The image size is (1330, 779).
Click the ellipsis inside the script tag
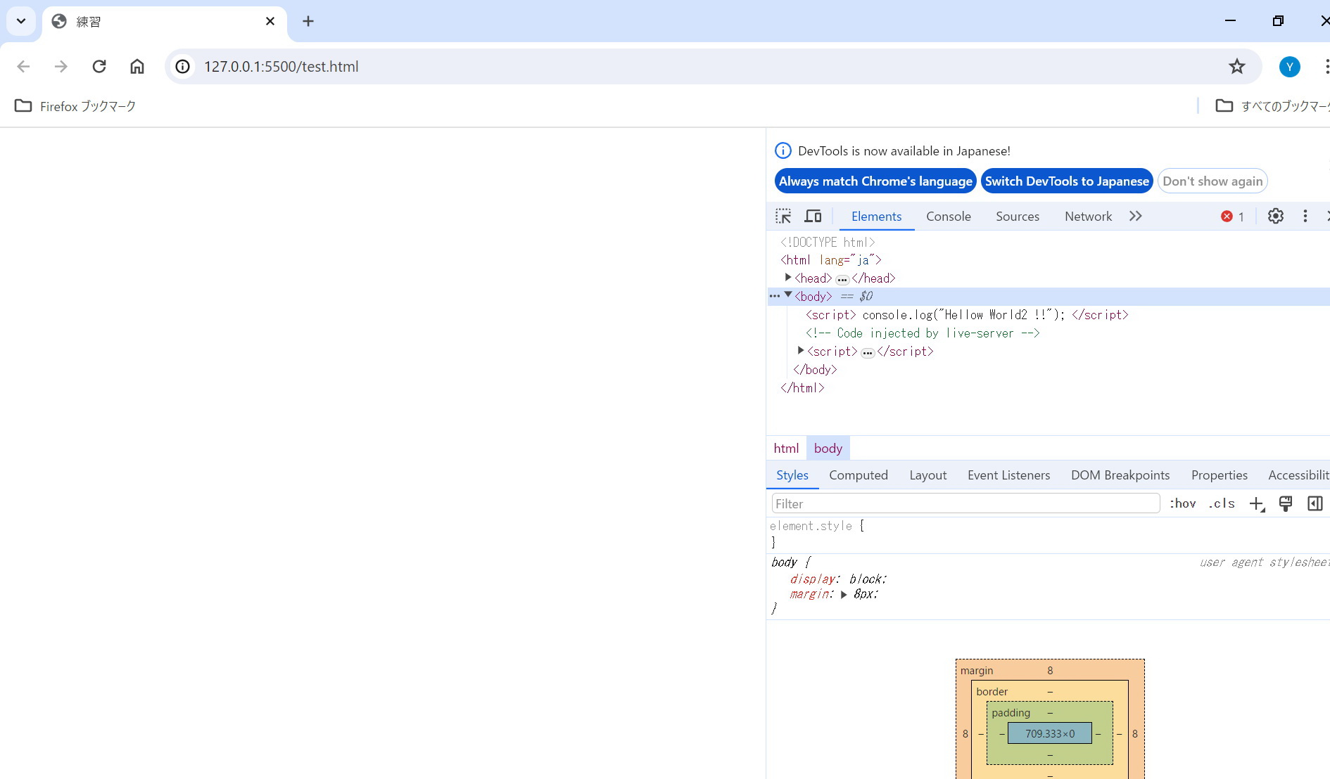[x=868, y=353]
